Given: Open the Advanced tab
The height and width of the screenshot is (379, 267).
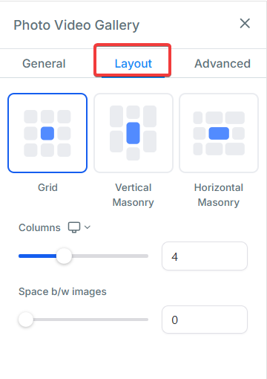Looking at the screenshot, I should tap(222, 64).
